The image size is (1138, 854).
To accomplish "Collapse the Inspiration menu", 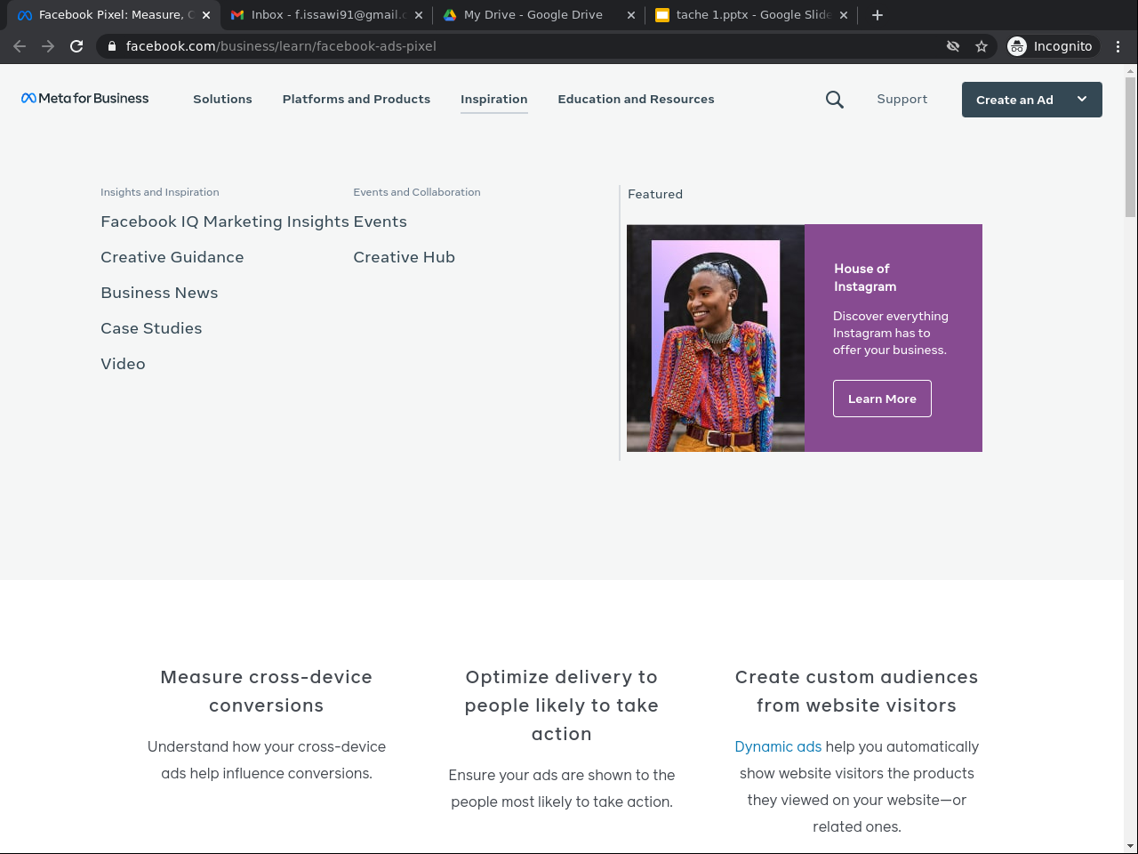I will pyautogui.click(x=494, y=100).
